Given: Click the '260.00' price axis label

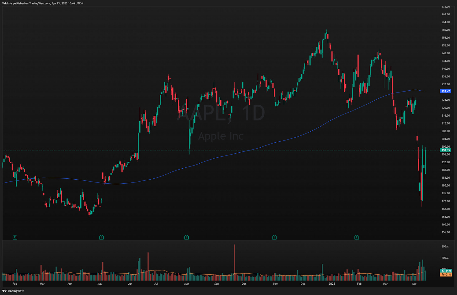Looking at the screenshot, I should coord(446,30).
